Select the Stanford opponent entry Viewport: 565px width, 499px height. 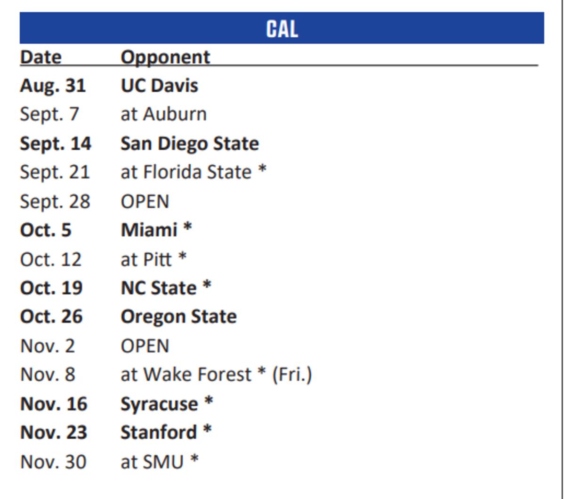(166, 432)
